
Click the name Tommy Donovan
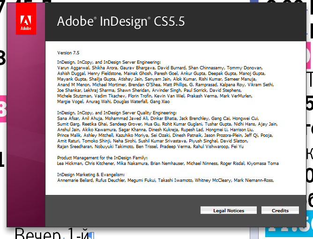[x=244, y=68]
